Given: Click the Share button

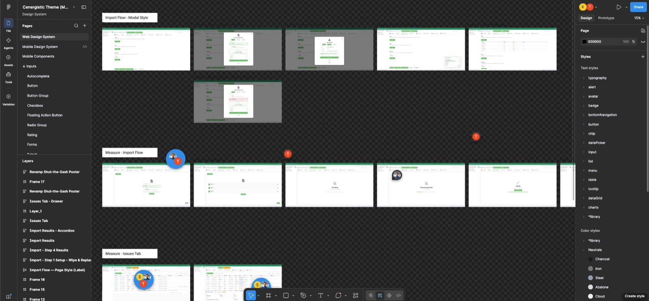Looking at the screenshot, I should click(638, 7).
